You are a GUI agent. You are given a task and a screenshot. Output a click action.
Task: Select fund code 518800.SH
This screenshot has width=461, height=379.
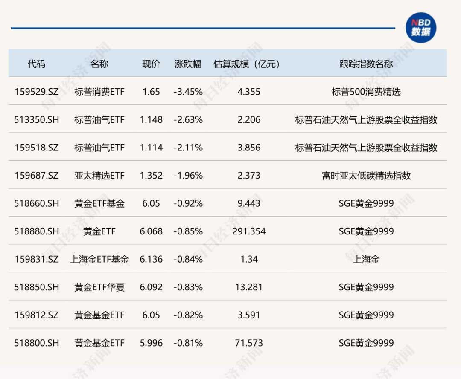(x=36, y=343)
